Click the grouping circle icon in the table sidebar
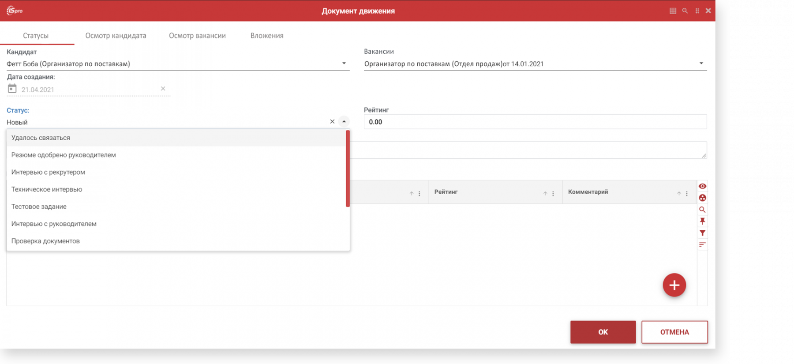Viewport: 794px width, 364px height. click(702, 198)
